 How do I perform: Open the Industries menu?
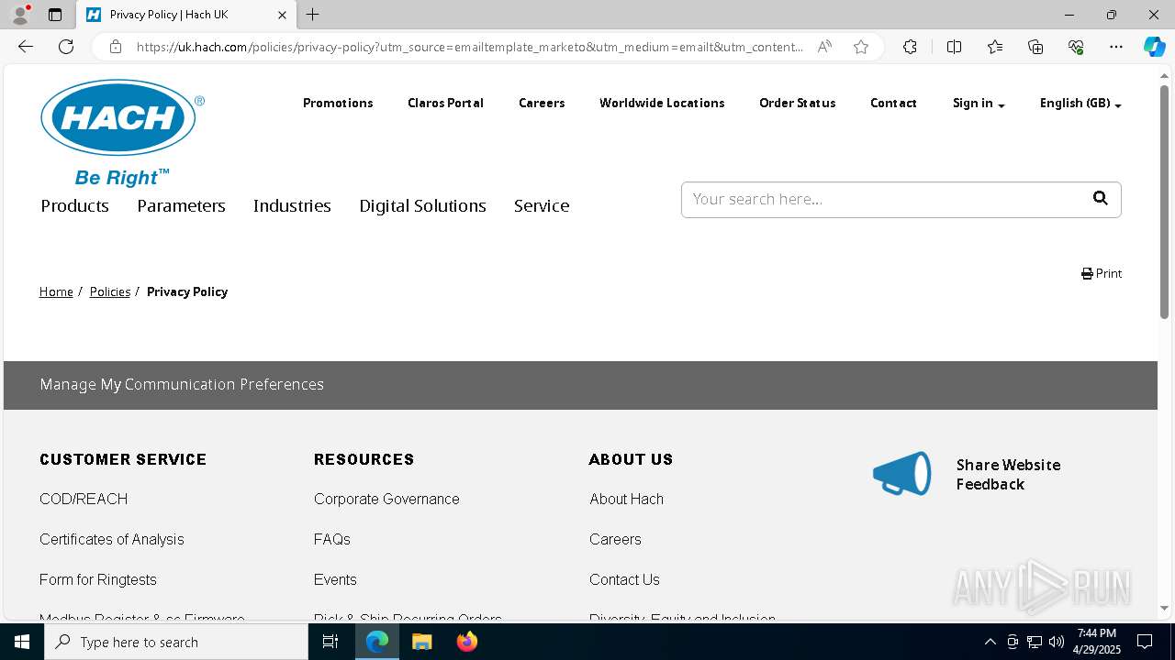tap(292, 206)
